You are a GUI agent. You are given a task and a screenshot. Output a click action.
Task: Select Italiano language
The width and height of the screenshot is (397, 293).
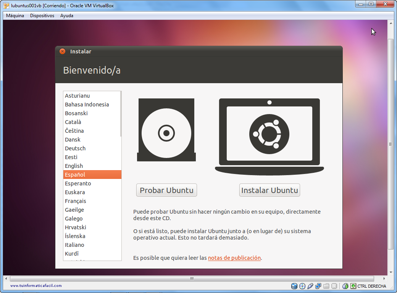92,245
